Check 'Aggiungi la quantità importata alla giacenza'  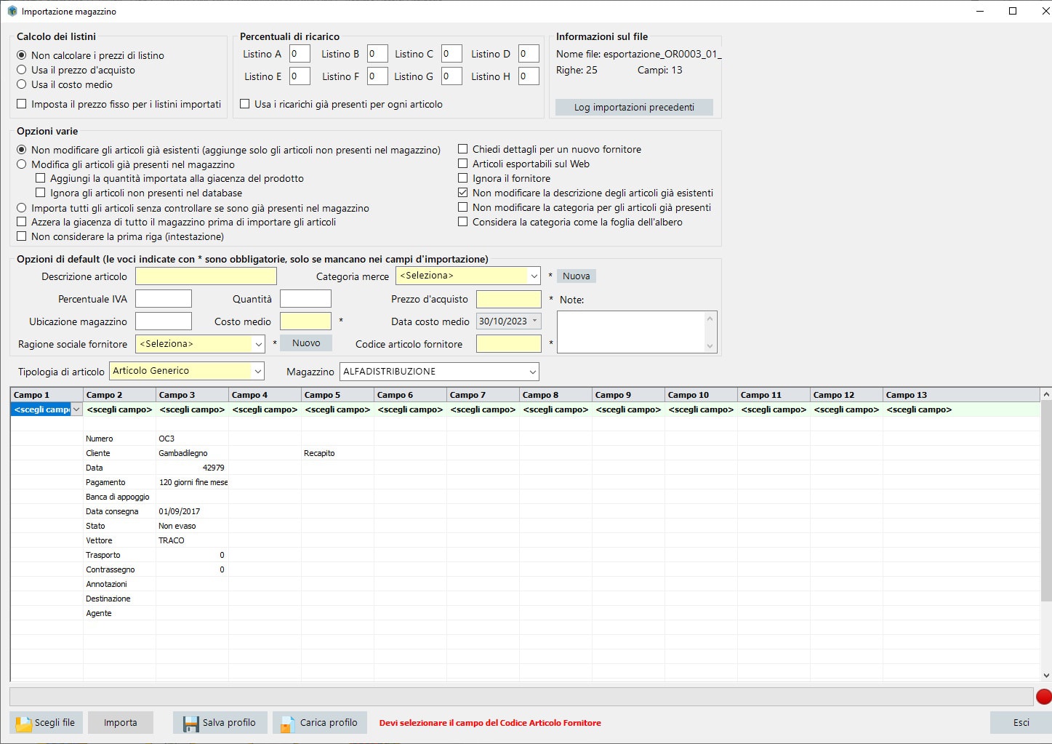[41, 178]
